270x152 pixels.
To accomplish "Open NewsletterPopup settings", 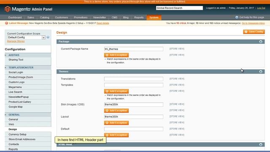I will [19, 97].
